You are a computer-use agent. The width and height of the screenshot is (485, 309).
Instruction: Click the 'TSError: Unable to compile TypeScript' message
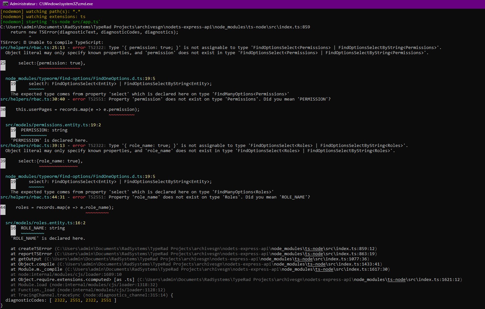click(52, 43)
